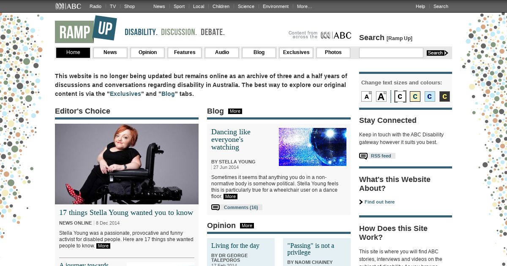The height and width of the screenshot is (266, 507).
Task: Open Children in the top bar
Action: point(221,6)
